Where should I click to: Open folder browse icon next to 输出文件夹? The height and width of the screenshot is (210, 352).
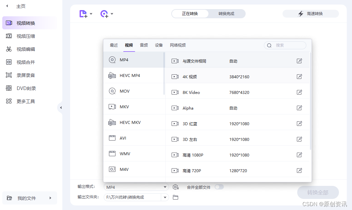(176, 197)
